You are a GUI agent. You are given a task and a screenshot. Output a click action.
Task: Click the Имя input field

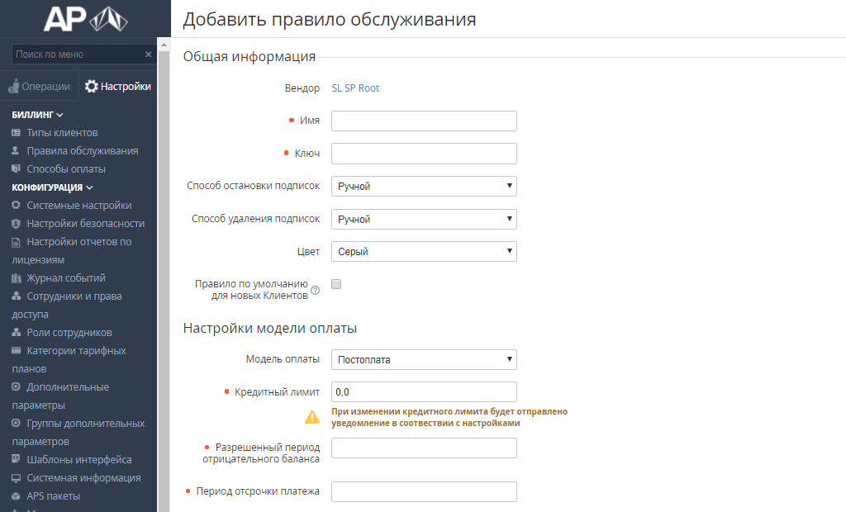tap(424, 121)
